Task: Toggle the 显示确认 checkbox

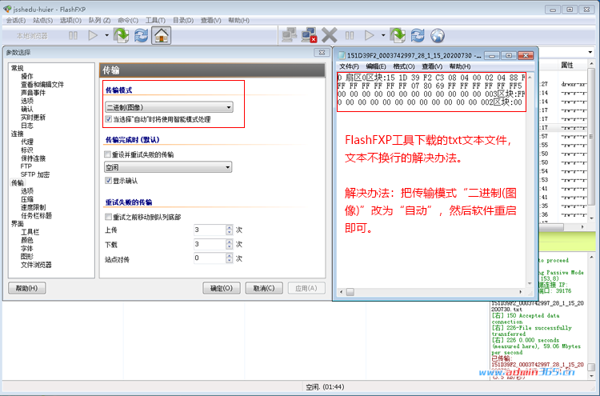Action: [x=108, y=181]
